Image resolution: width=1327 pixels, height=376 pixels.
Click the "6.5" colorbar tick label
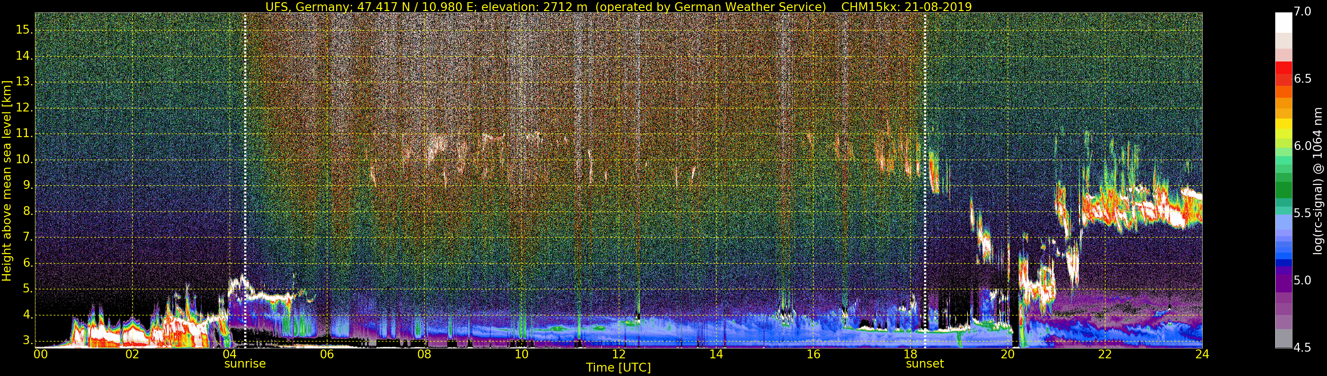tap(1303, 79)
